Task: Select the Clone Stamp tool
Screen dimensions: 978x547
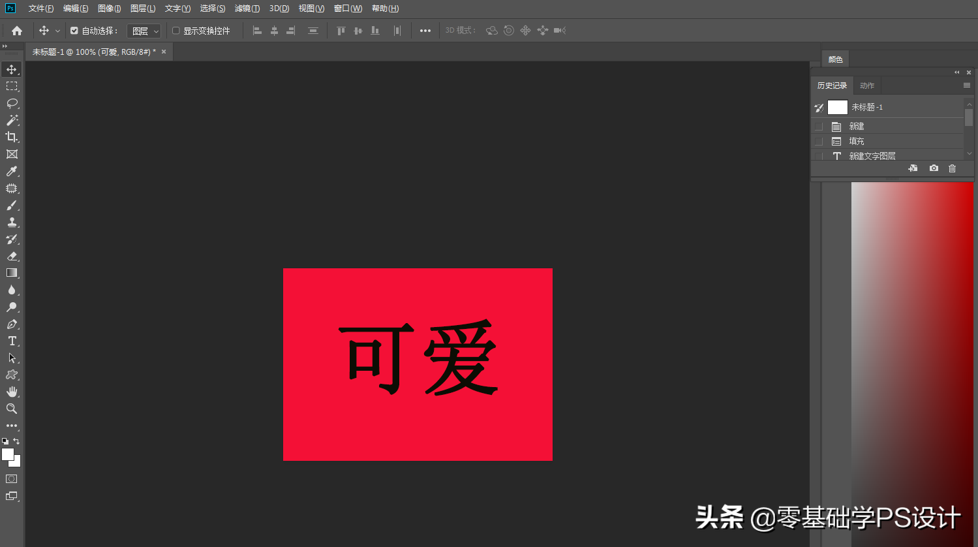Action: 12,222
